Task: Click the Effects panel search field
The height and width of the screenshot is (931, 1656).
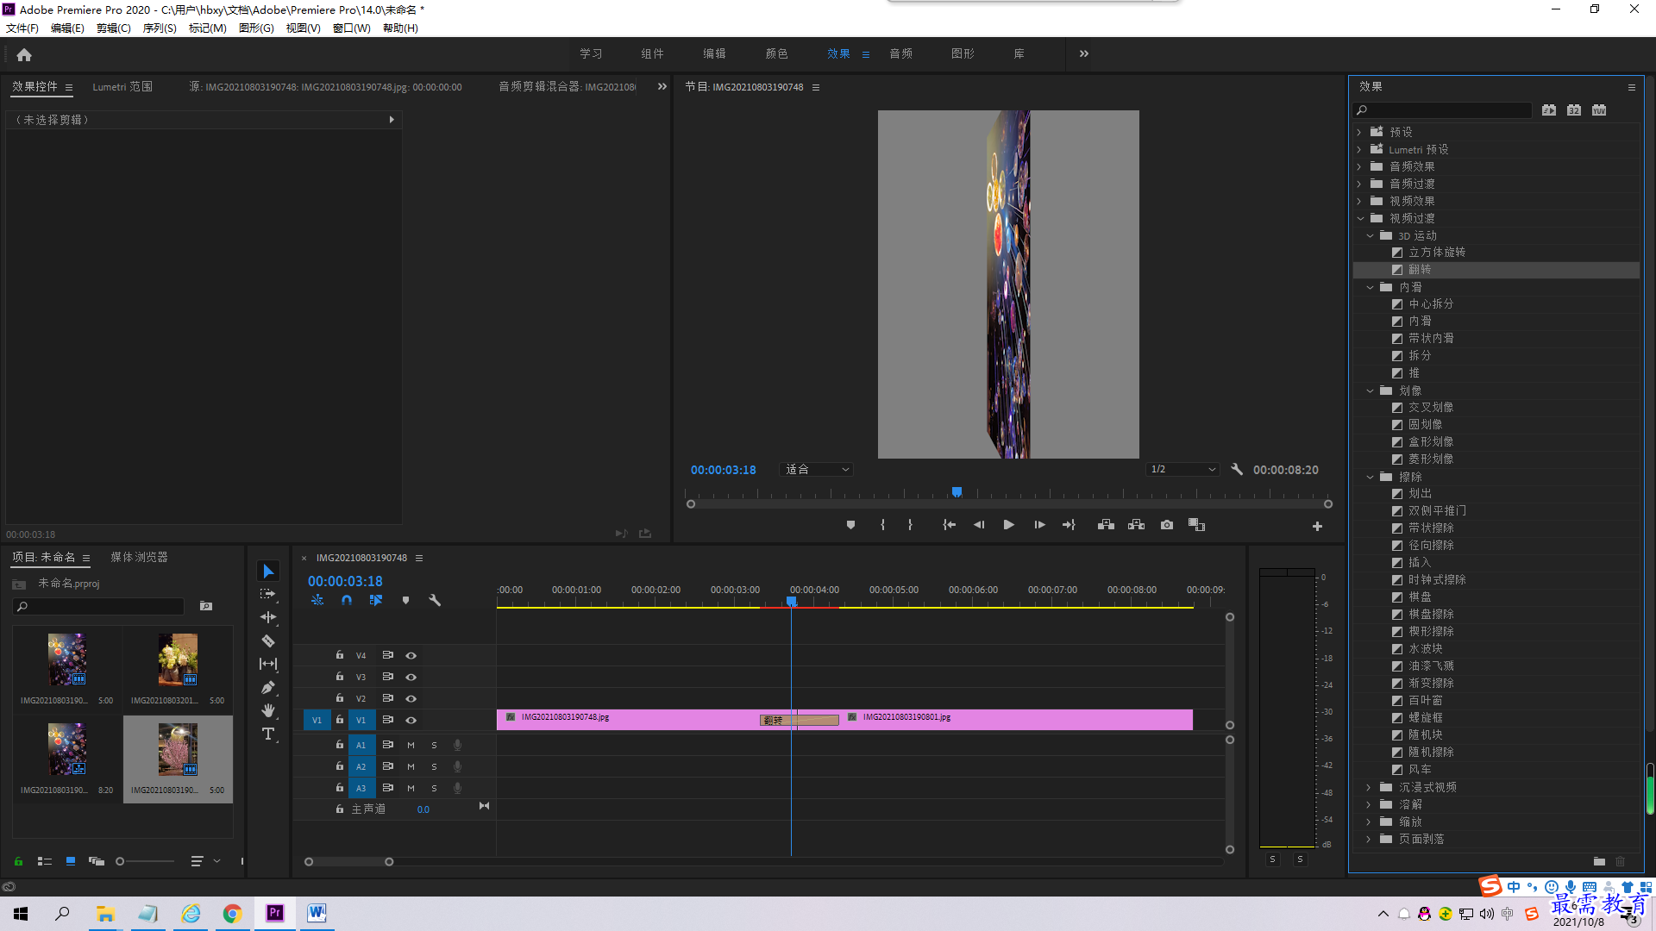Action: [1443, 110]
